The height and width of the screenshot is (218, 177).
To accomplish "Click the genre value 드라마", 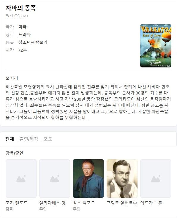I will click(24, 34).
